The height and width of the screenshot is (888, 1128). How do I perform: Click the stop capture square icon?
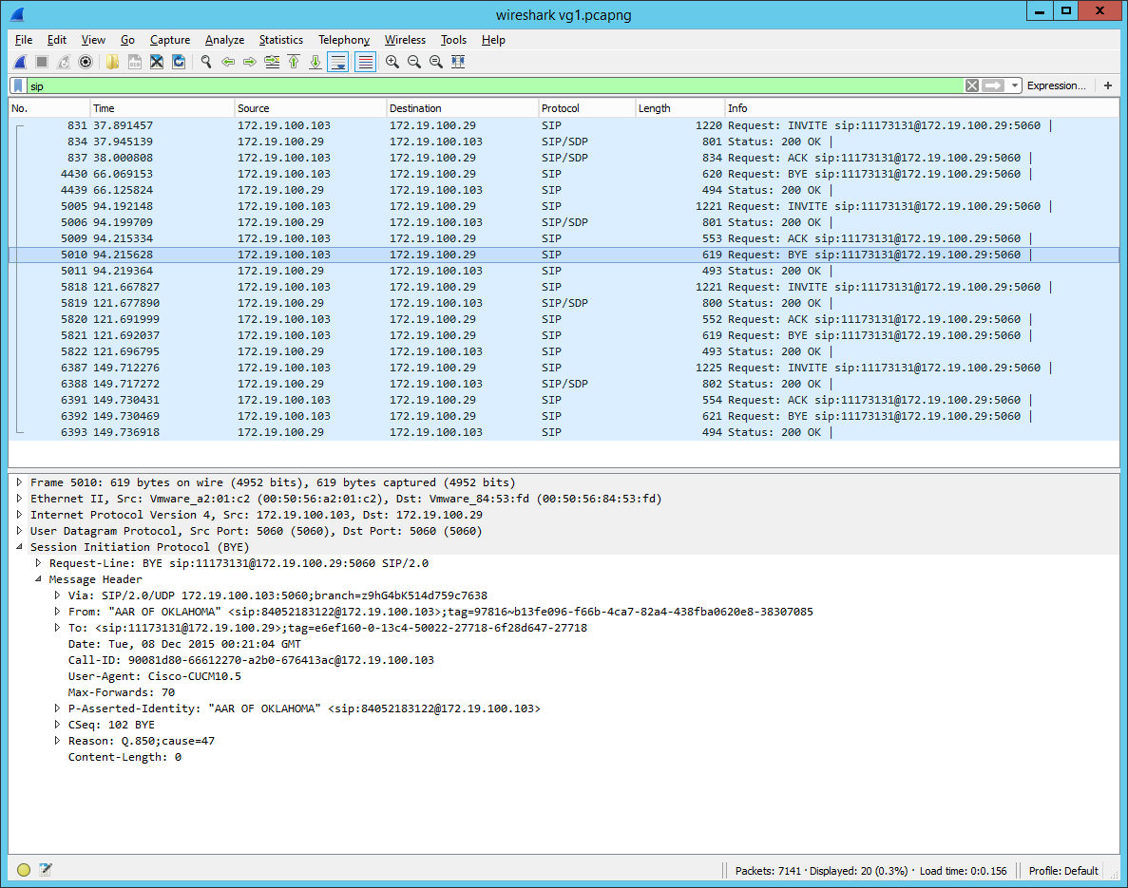[42, 62]
